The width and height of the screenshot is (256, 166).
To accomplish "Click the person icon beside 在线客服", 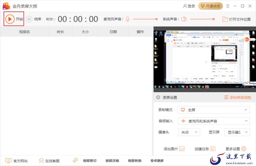I will click(x=41, y=161).
